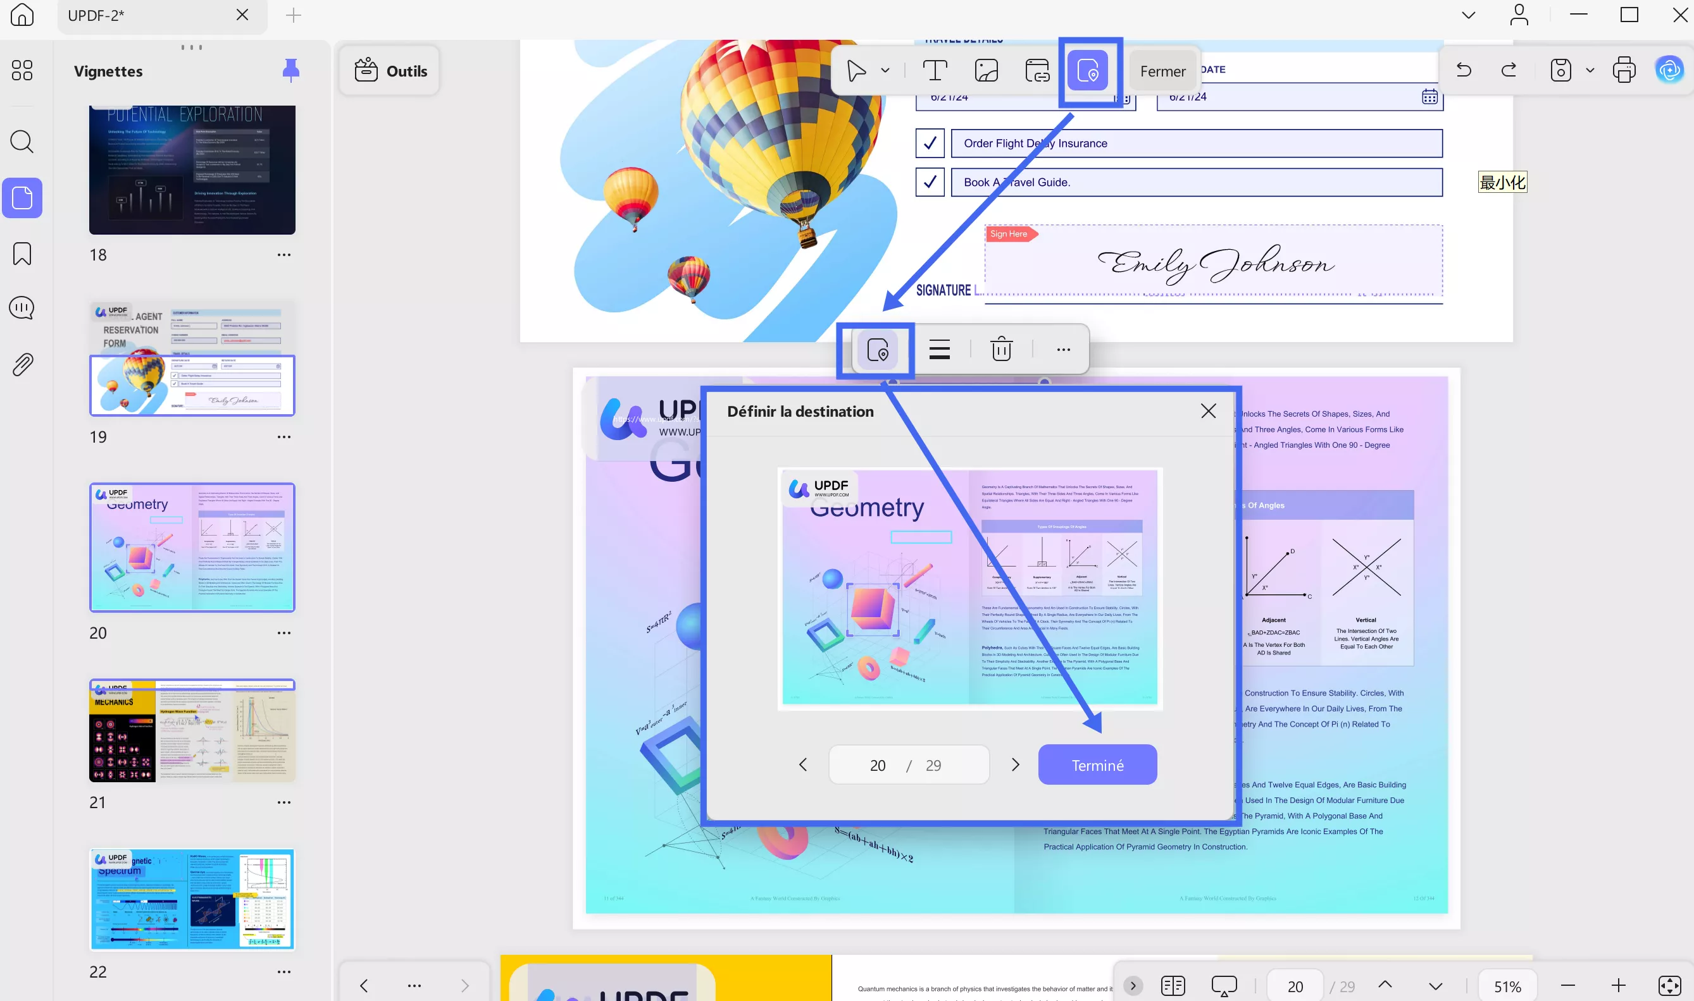Open page 21 Mechanics thumbnail
1694x1001 pixels.
[192, 730]
